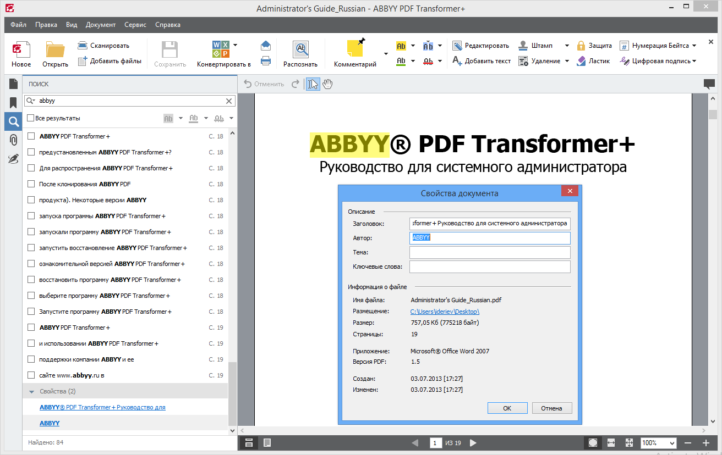Viewport: 722px width, 455px height.
Task: Select the green underline Ab tool in the main toolbar
Action: click(401, 61)
